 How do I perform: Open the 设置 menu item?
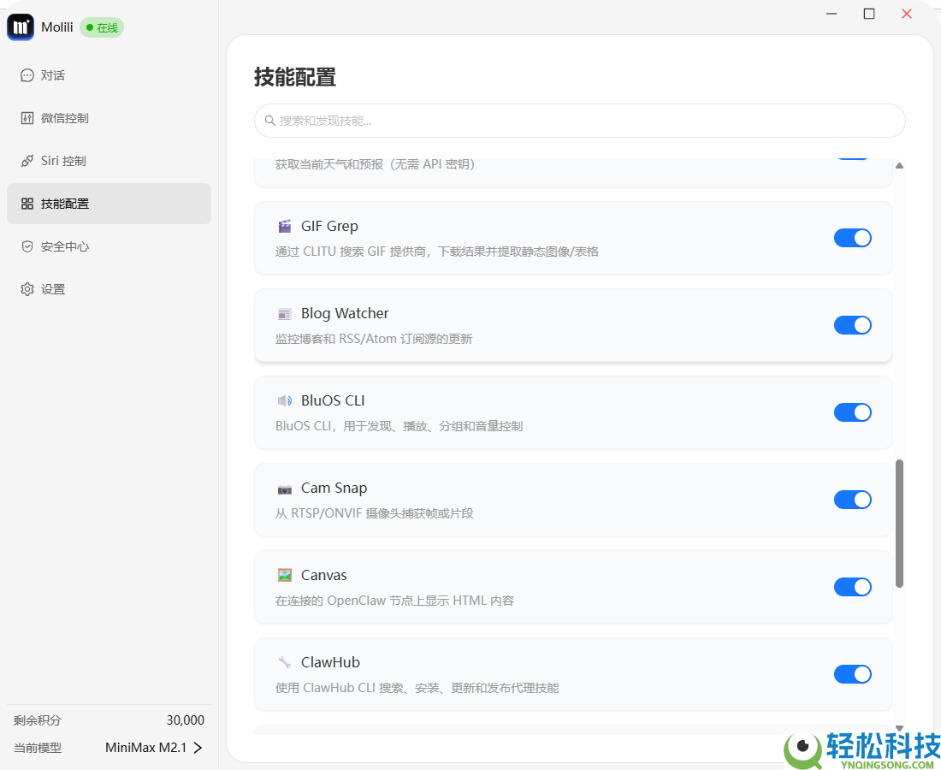(27, 288)
